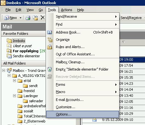
Task: Open the View menu
Action: [30, 10]
